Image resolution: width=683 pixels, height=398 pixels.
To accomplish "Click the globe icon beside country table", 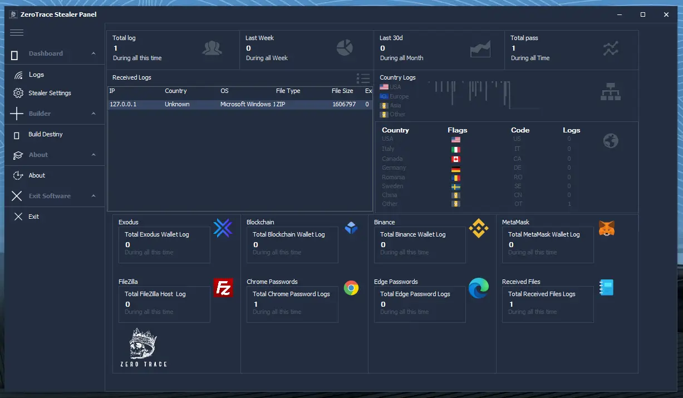I will 611,141.
